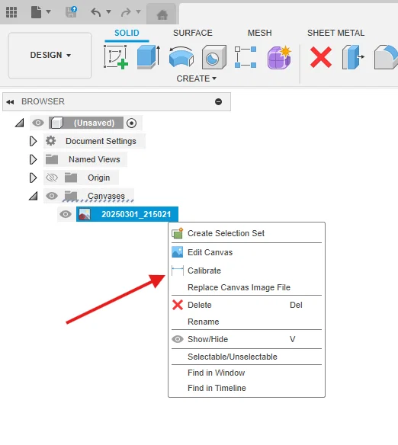This screenshot has width=398, height=445.
Task: Switch to the SHEET METAL tab
Action: coord(335,33)
